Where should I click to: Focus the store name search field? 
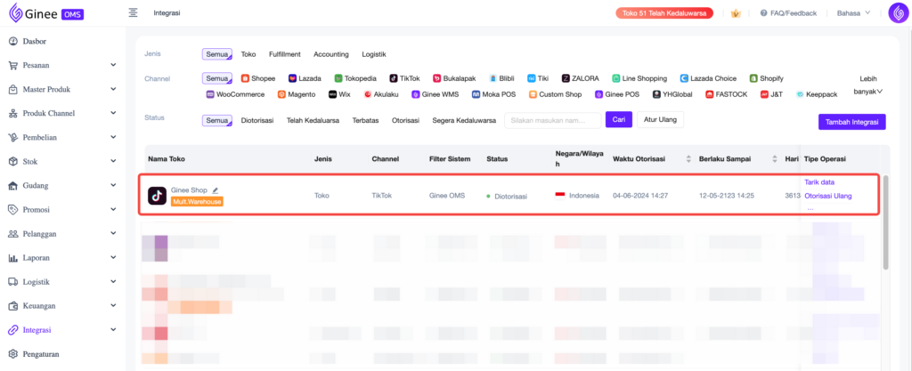(x=552, y=120)
